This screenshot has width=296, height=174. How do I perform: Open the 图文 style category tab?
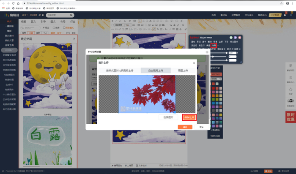point(53,22)
